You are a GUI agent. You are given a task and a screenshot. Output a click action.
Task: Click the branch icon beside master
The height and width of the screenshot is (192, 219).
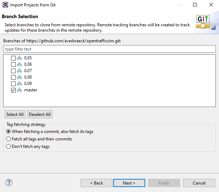click(20, 90)
